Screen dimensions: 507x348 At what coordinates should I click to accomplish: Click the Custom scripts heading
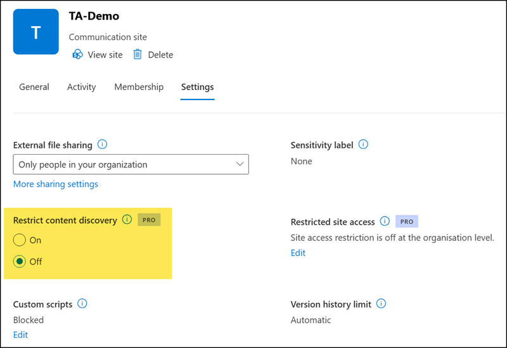(42, 304)
